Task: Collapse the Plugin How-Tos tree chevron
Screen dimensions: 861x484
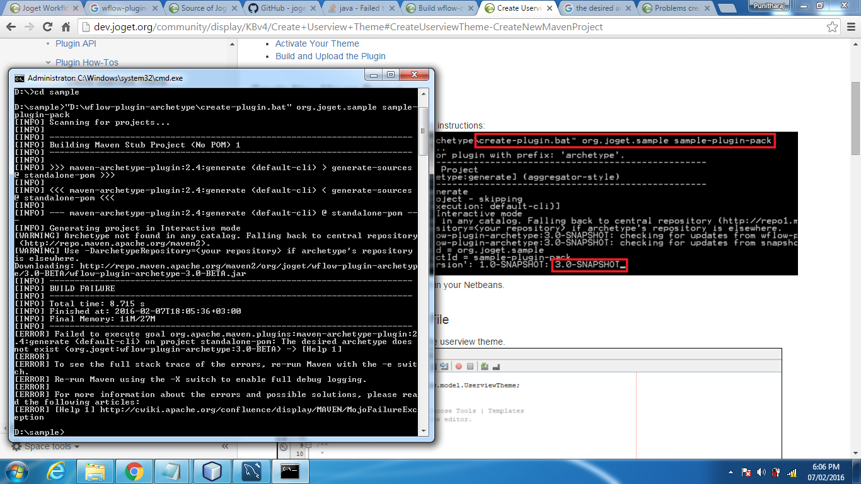Action: [49, 62]
